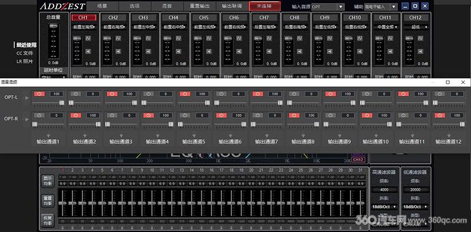Mute the CH6 channel speaker icon
The width and height of the screenshot is (471, 232).
[239, 51]
